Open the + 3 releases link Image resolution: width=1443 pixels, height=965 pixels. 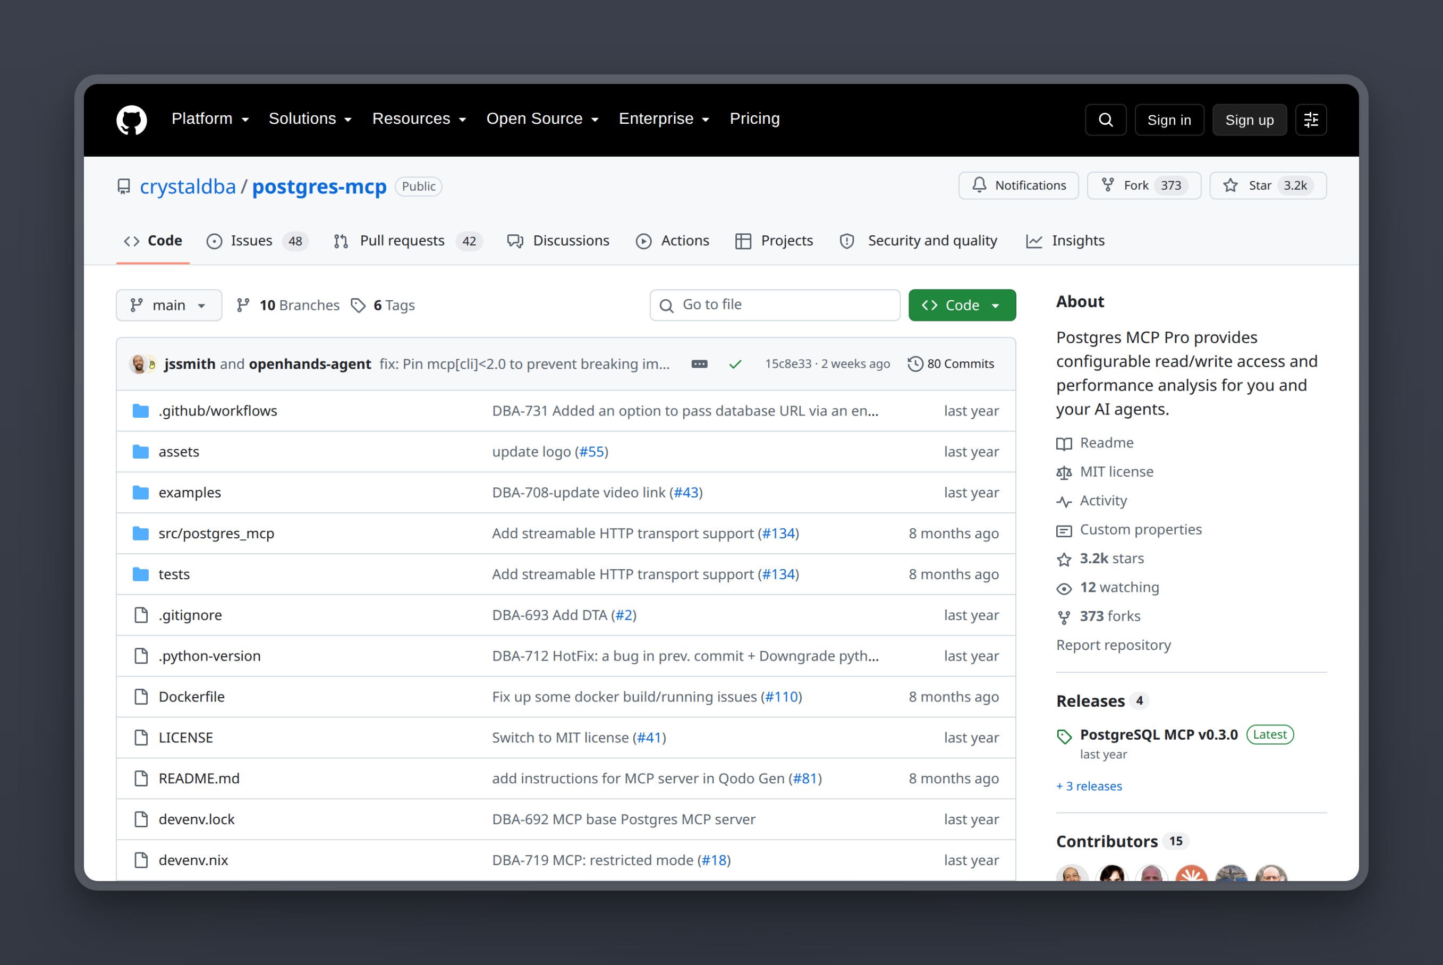pos(1089,786)
